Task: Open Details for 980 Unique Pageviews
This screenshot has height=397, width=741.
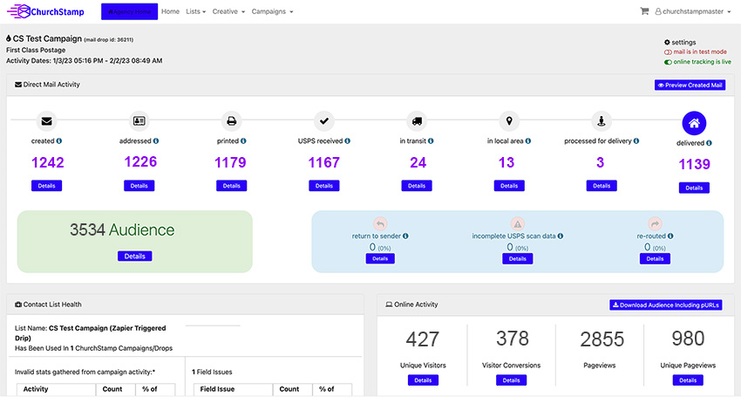Action: (688, 380)
